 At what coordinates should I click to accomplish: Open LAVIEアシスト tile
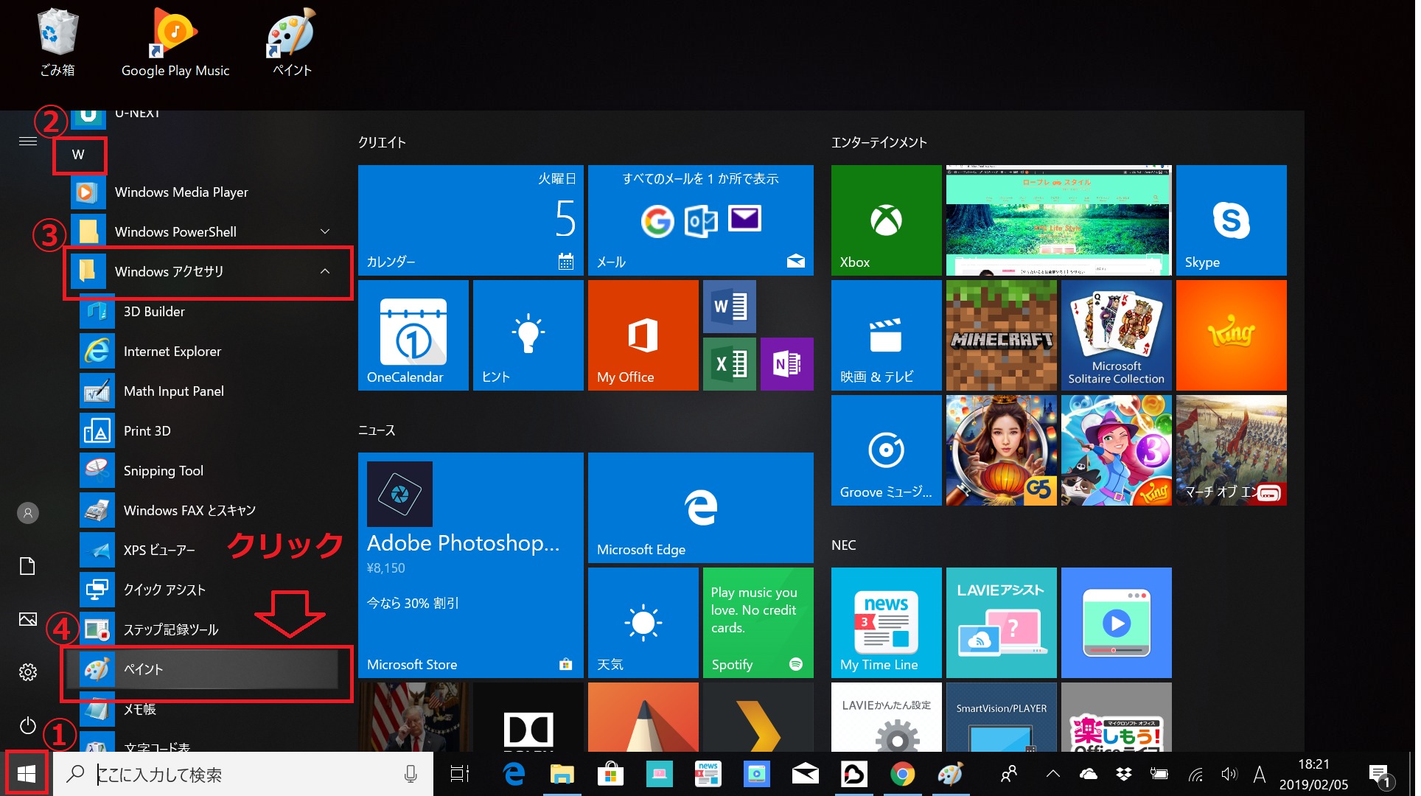(x=1002, y=623)
